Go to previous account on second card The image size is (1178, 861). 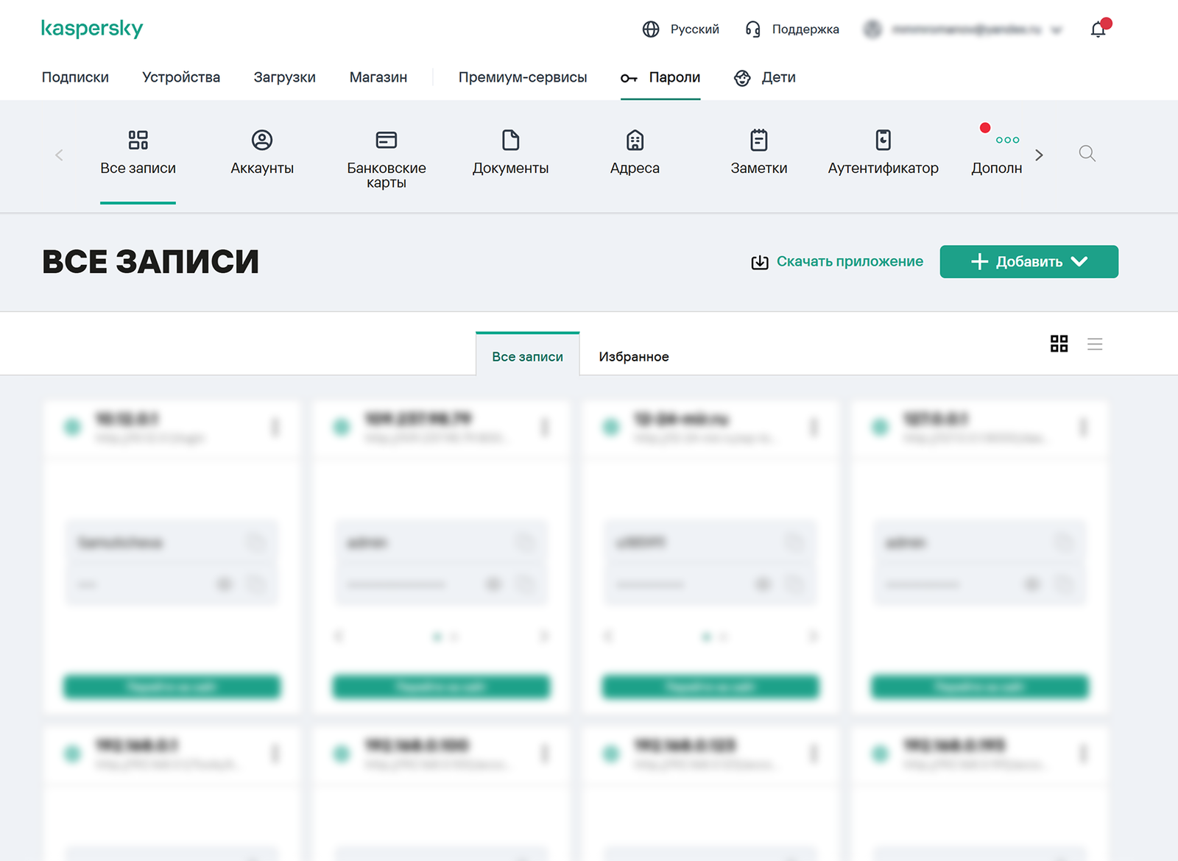point(339,637)
